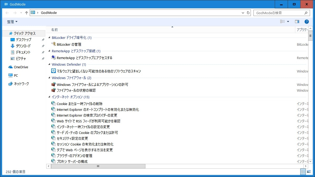The height and width of the screenshot is (177, 315).
Task: Open the address bar history dropdown
Action: pyautogui.click(x=243, y=13)
